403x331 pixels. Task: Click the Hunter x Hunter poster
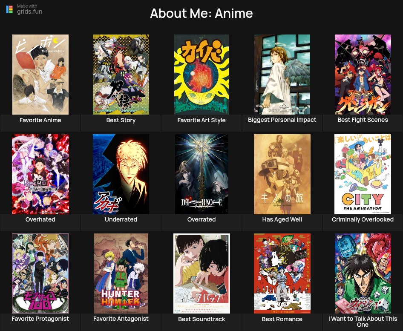tap(121, 273)
